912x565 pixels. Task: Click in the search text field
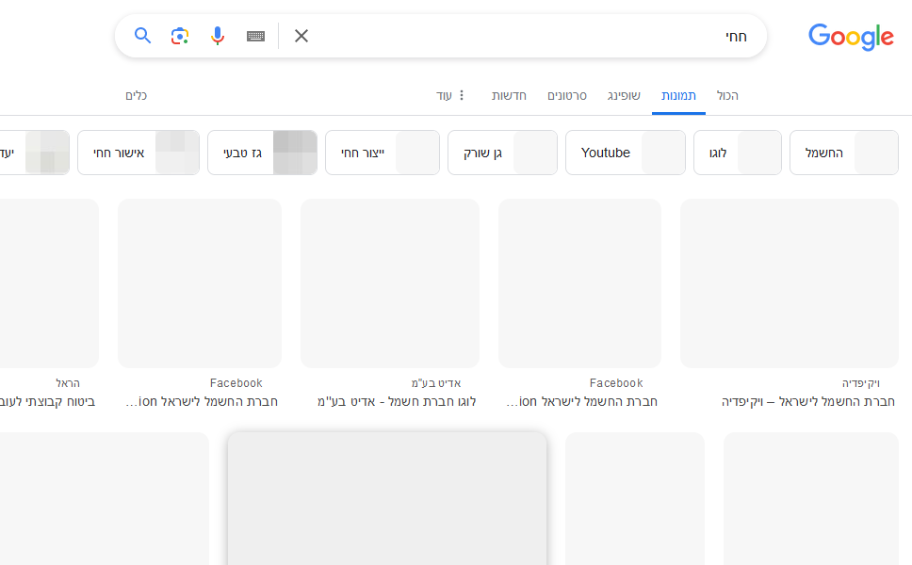tap(528, 36)
